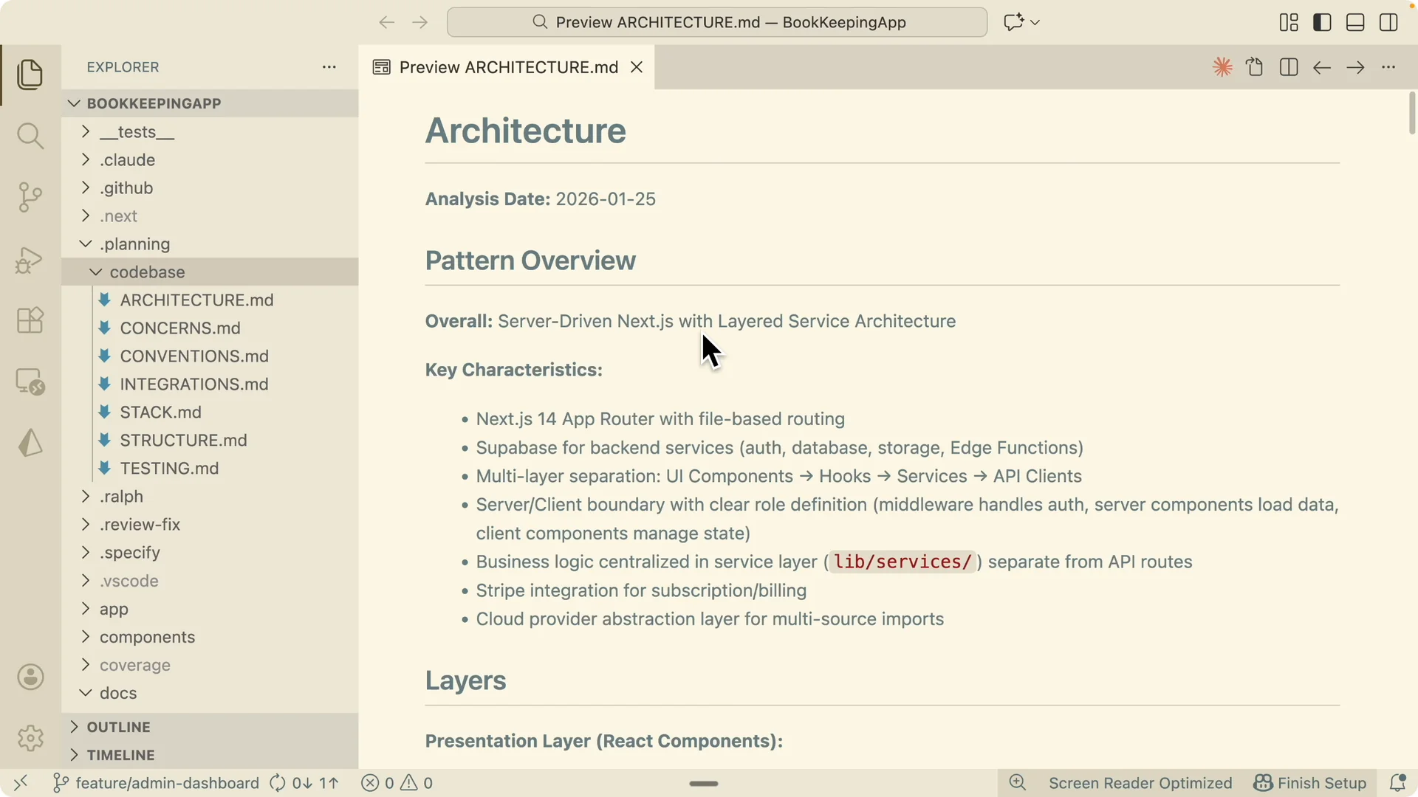Go to next location in editor toolbar
1418x797 pixels.
pos(1355,67)
